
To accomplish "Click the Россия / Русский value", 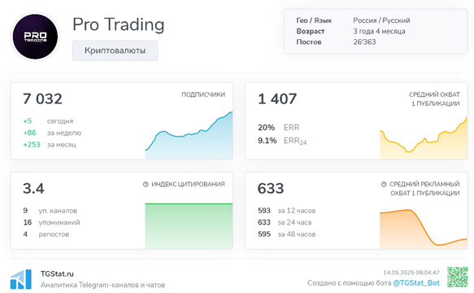I will pos(381,20).
